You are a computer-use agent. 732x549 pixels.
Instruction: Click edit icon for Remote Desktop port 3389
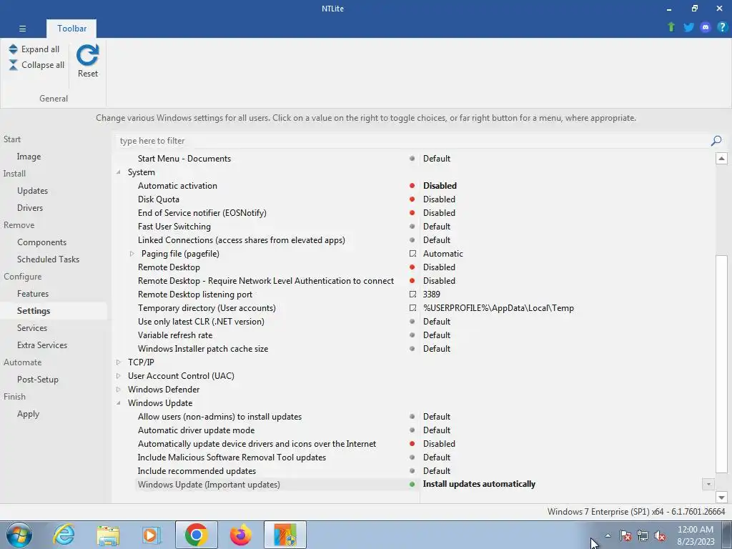[412, 294]
